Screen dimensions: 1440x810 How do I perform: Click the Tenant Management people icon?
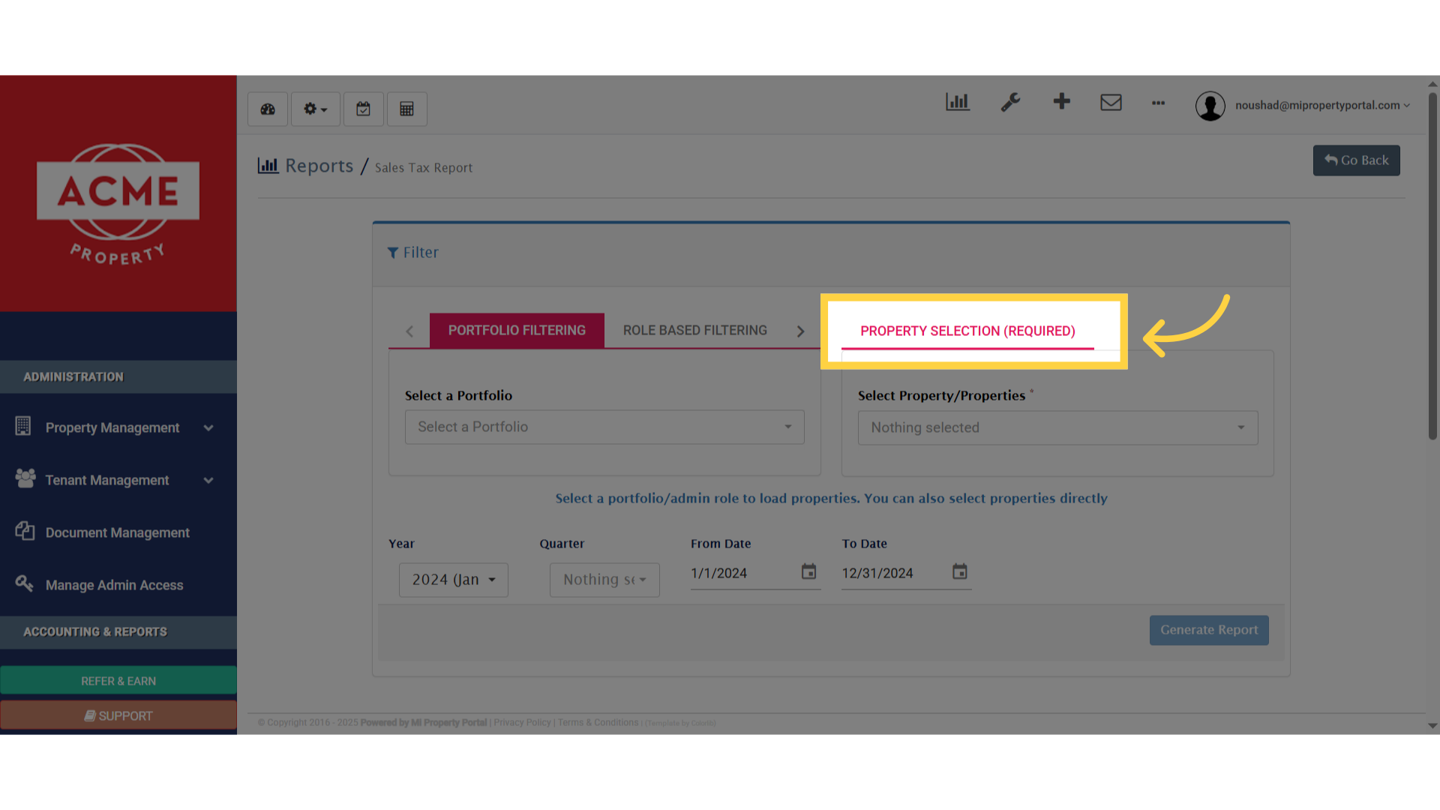click(25, 478)
